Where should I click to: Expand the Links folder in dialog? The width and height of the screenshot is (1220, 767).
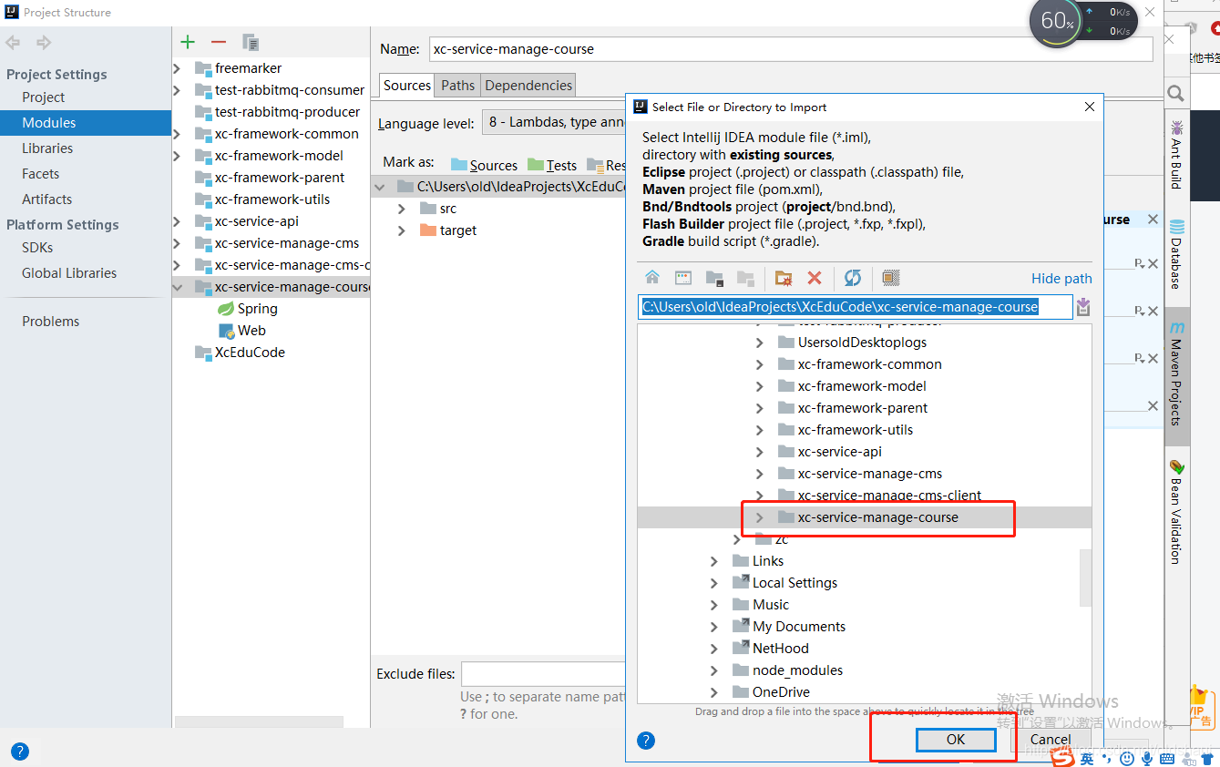[714, 561]
